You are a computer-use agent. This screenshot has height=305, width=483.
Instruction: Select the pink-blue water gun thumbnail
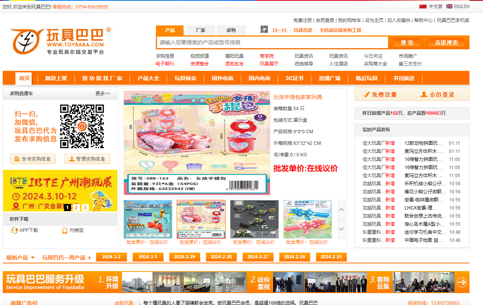[x=307, y=219]
